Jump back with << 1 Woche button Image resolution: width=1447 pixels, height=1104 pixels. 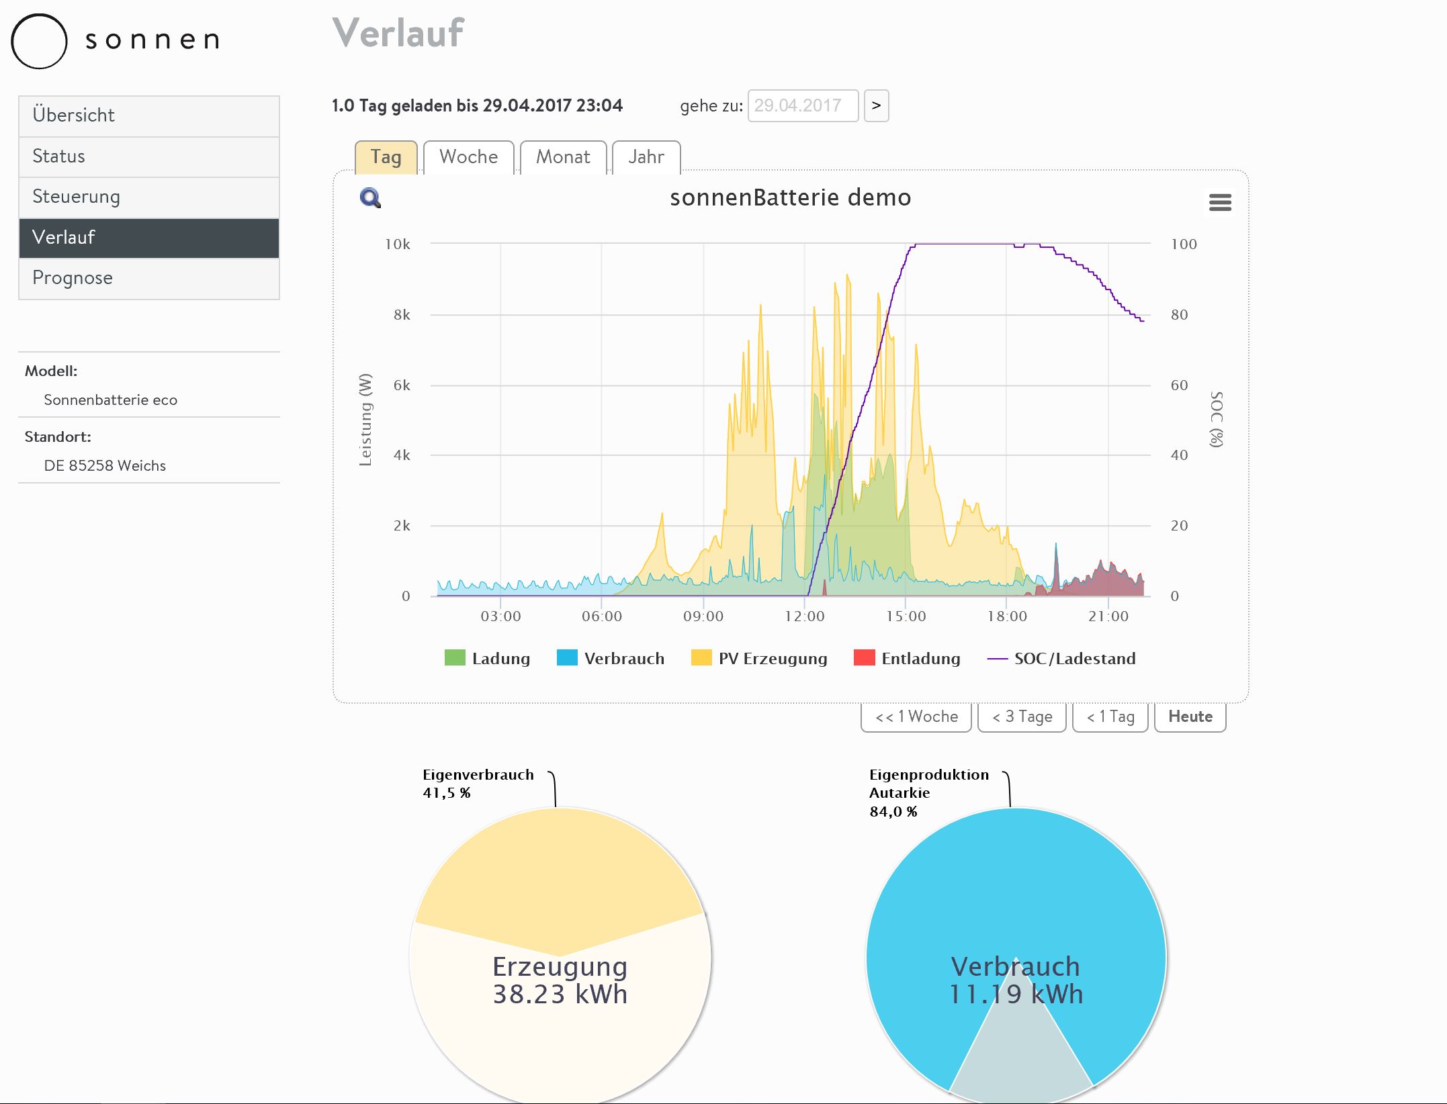(x=916, y=717)
